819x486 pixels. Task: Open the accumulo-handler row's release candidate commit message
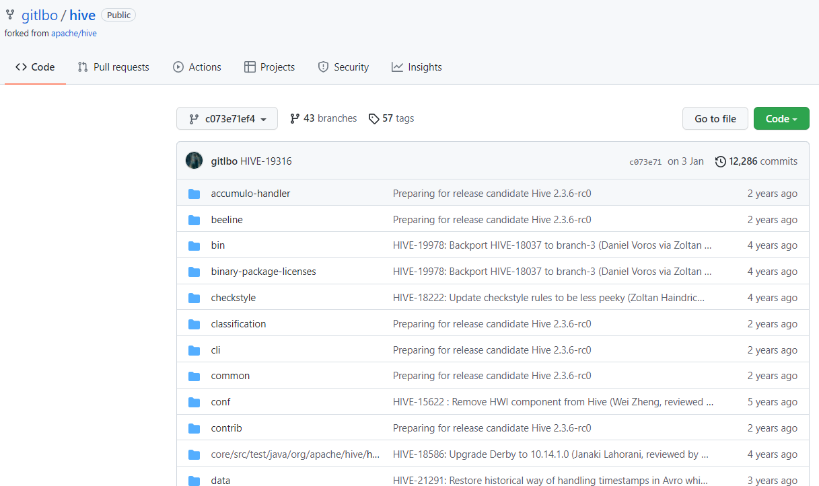click(x=492, y=194)
